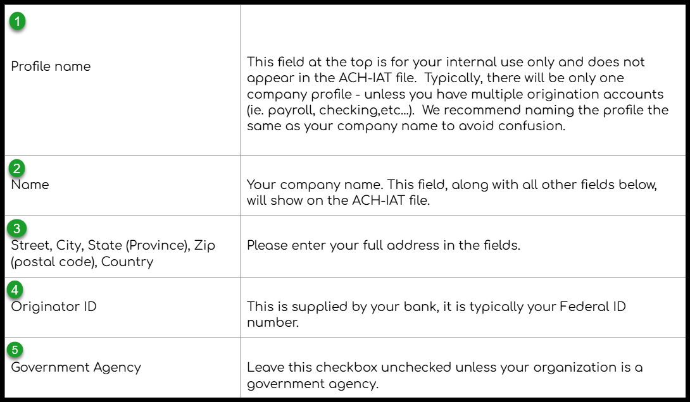690x402 pixels.
Task: Click the '(ie. payroll, checking,etc...)' parenthetical text
Action: (x=330, y=110)
